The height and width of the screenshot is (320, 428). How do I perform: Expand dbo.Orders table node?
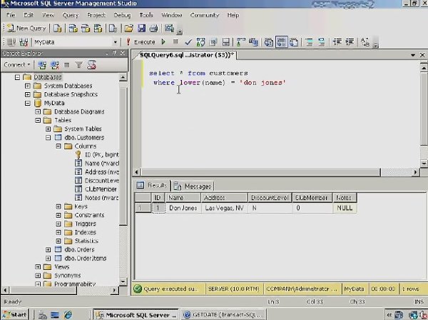click(x=49, y=249)
